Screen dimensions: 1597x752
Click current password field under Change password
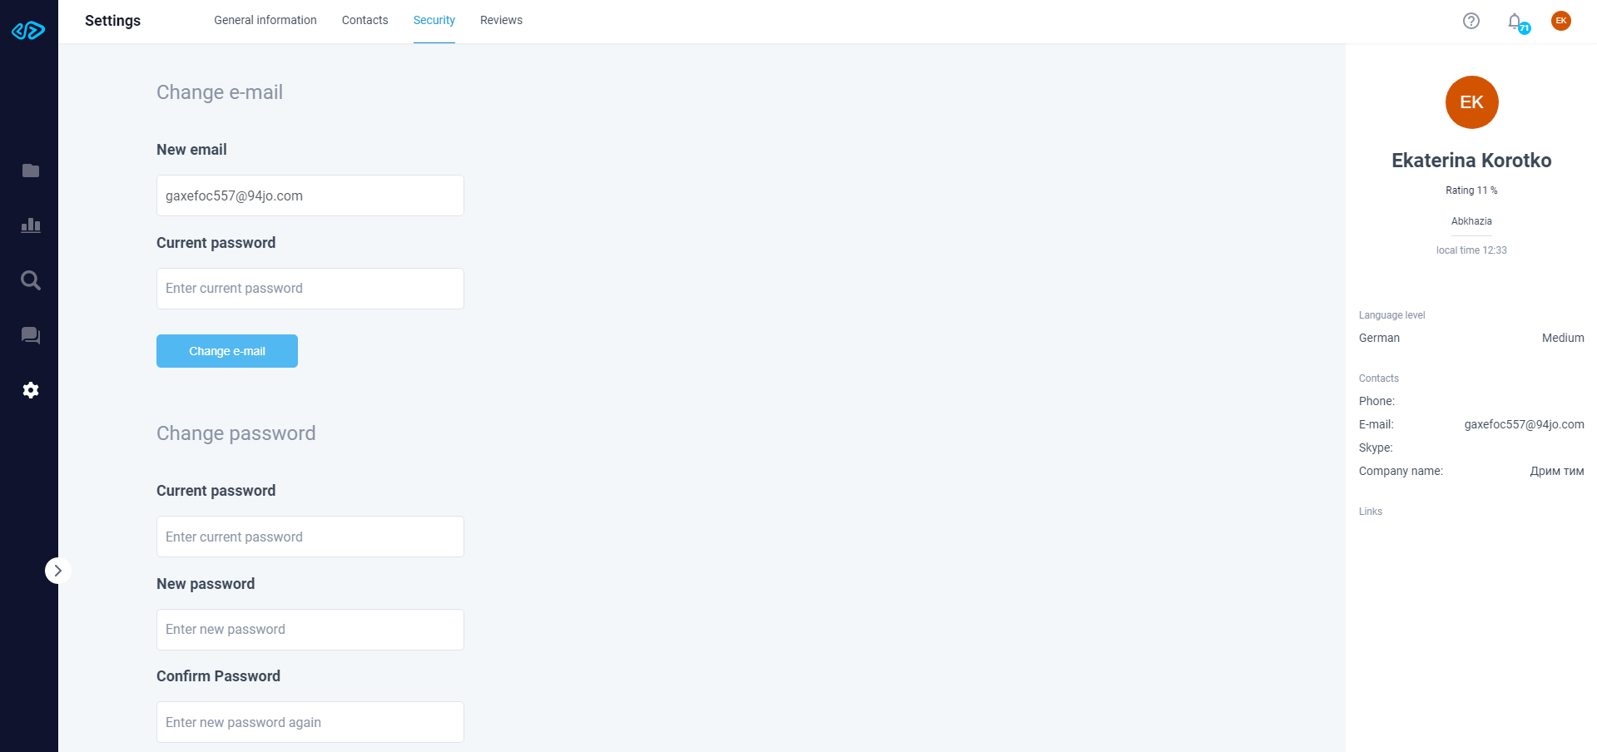click(x=310, y=537)
